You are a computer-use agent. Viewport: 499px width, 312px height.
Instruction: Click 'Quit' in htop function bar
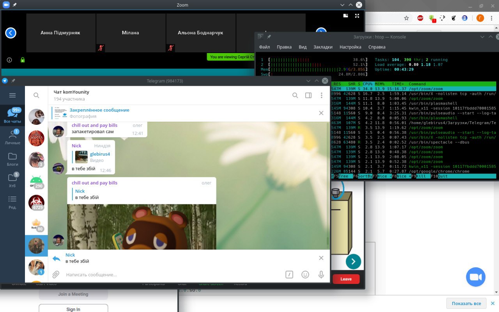443,176
